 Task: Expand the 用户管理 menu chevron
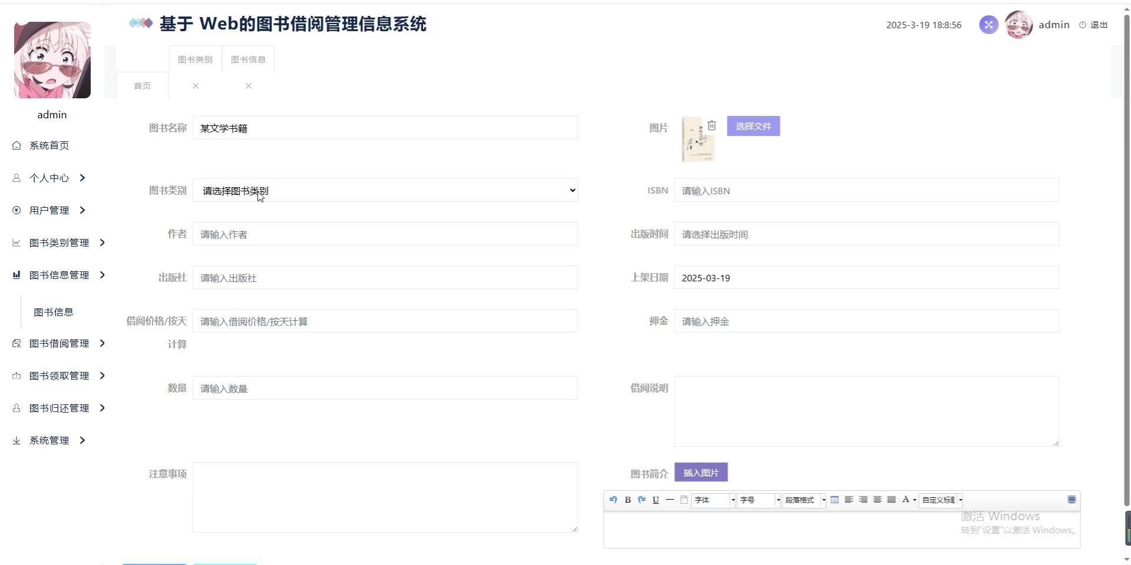tap(82, 210)
